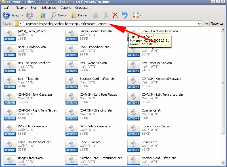Open Search (Поиск) in toolbar
The height and width of the screenshot is (167, 227).
point(58,15)
